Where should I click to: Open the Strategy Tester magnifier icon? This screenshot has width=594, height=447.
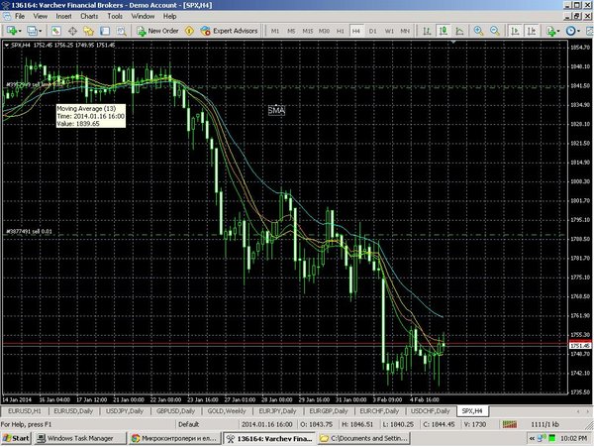(121, 31)
